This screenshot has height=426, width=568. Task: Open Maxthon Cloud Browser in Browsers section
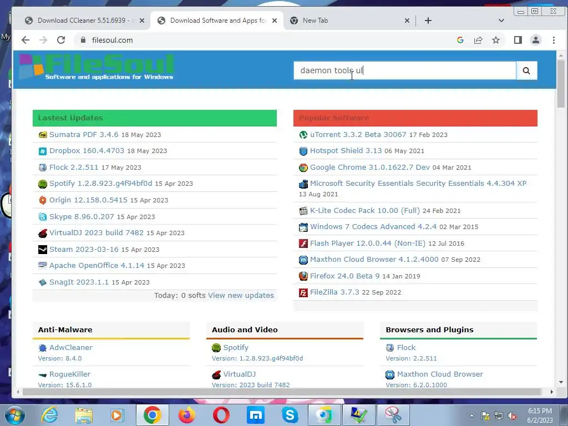pyautogui.click(x=440, y=374)
